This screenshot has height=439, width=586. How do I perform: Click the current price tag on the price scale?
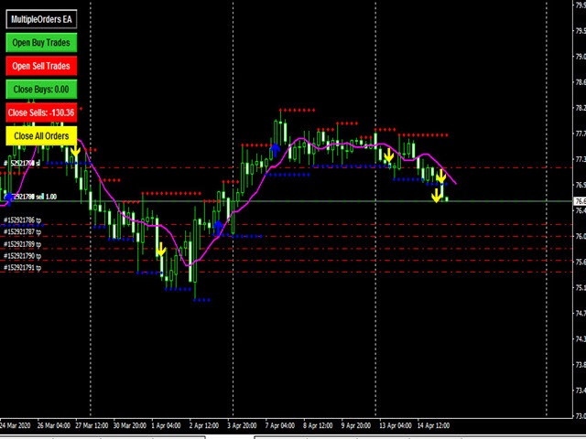[580, 201]
